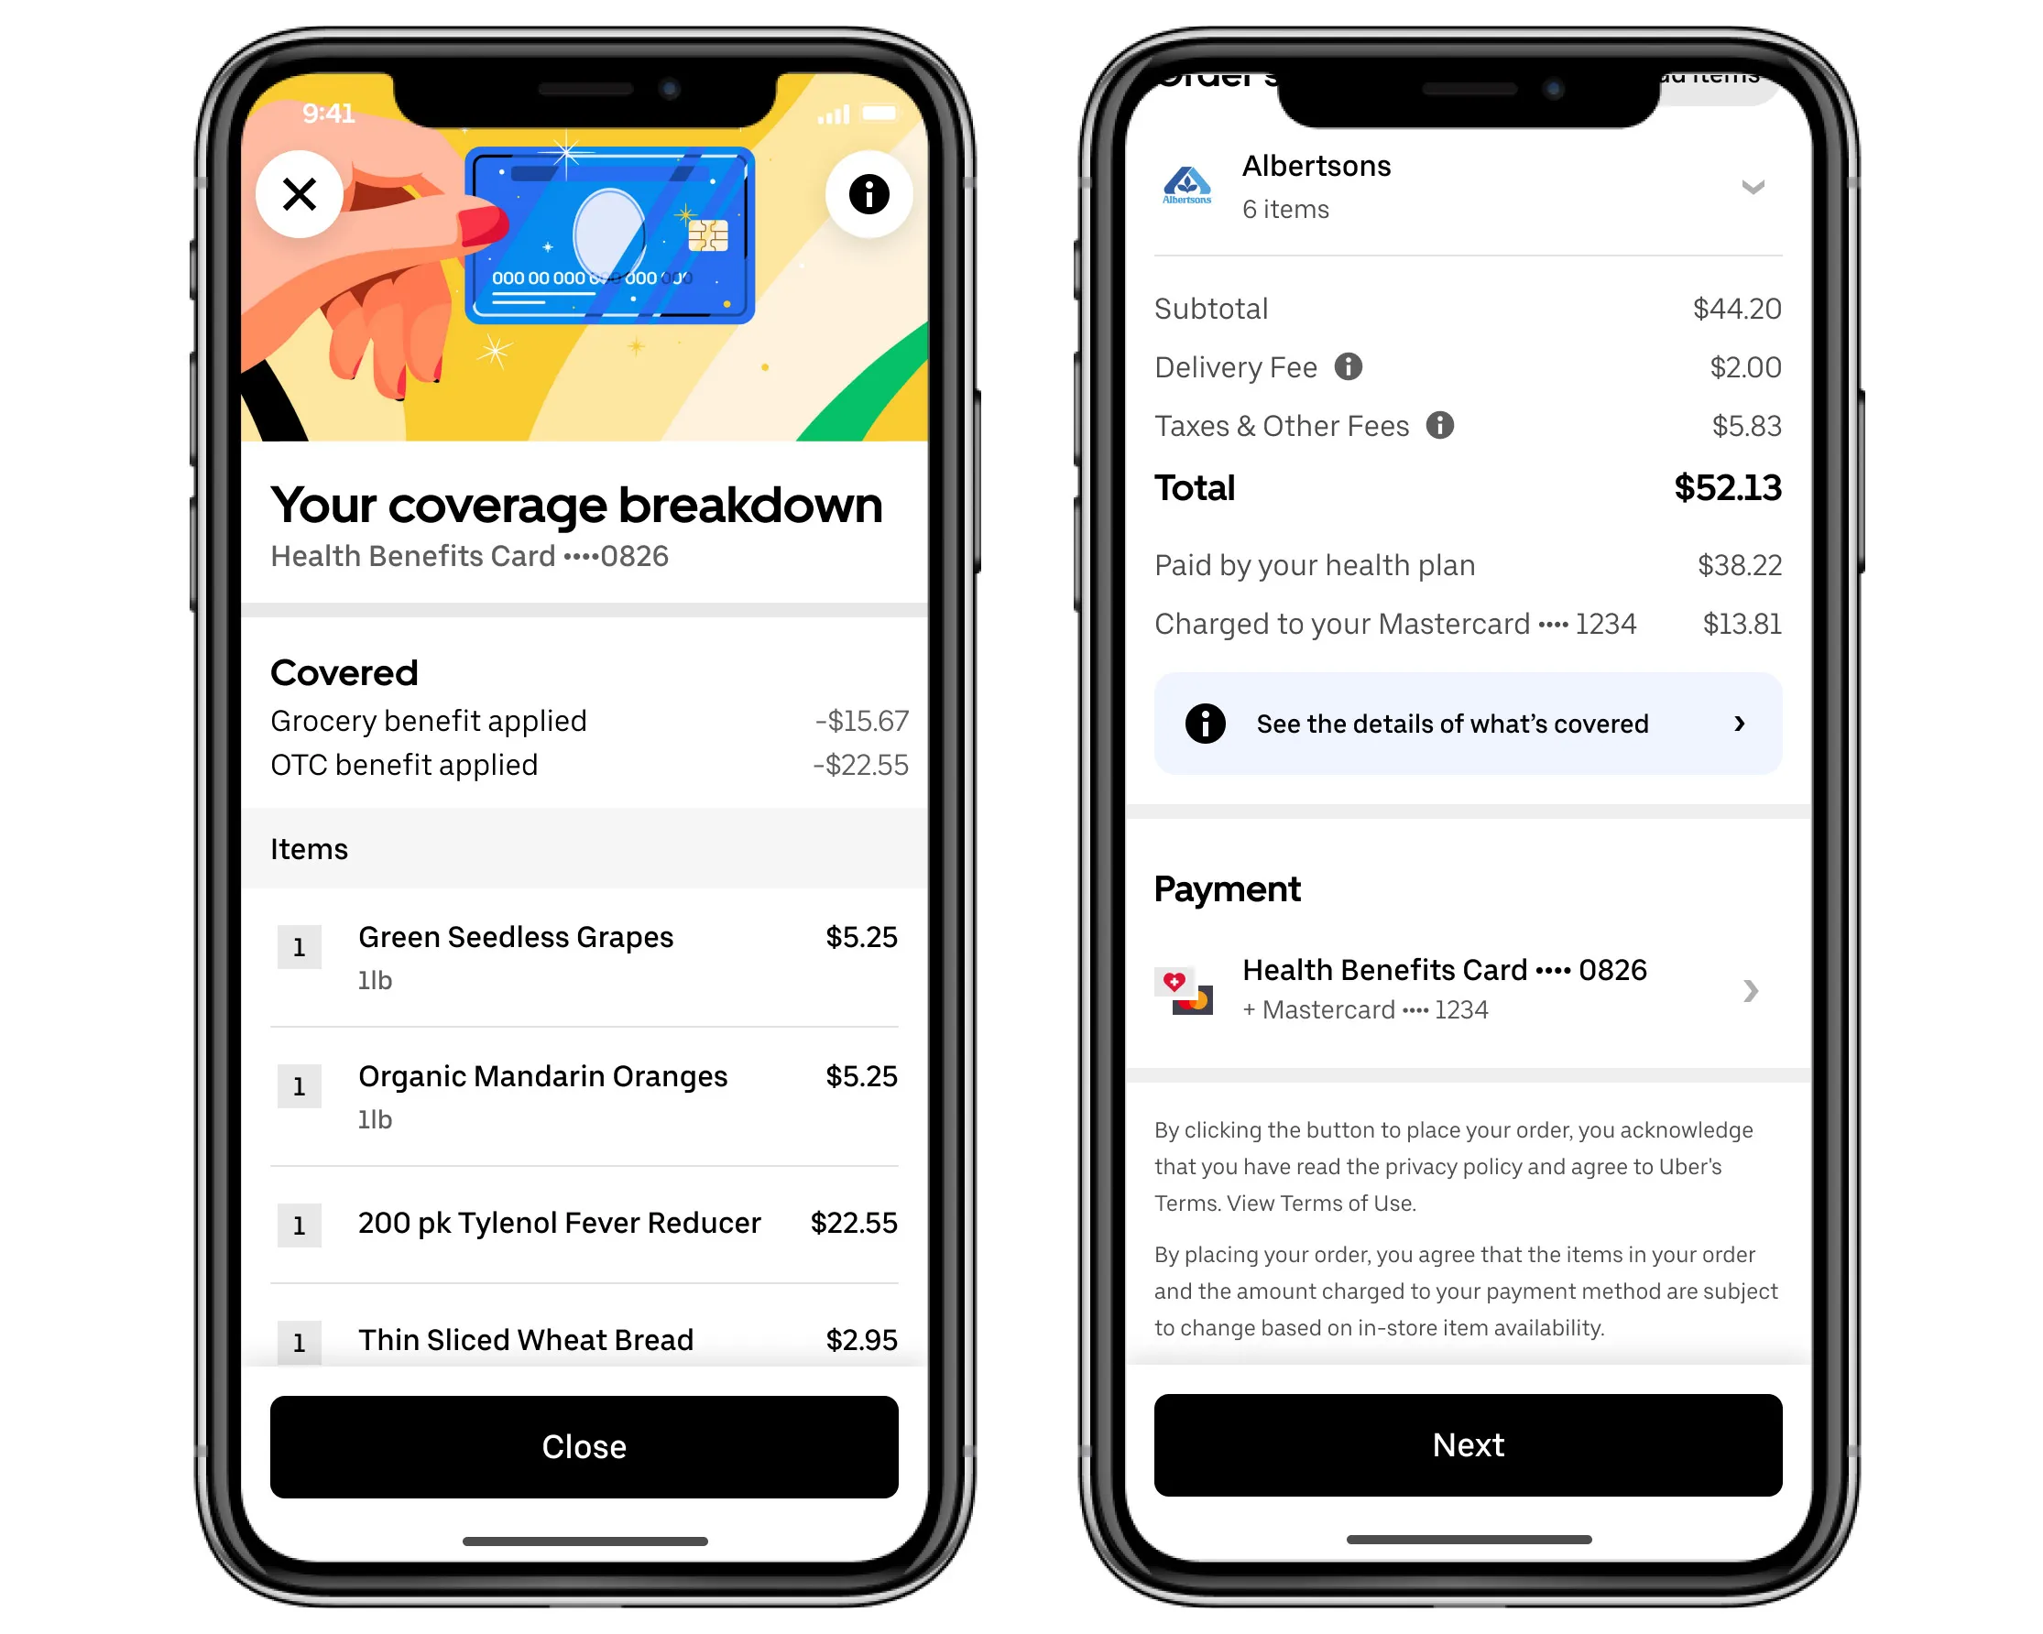
Task: Click the Close button on coverage breakdown
Action: coord(581,1443)
